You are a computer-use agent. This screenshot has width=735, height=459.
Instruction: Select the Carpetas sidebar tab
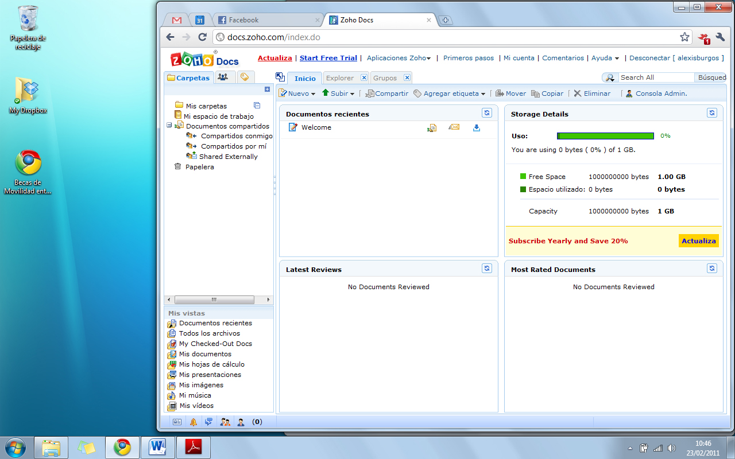click(188, 77)
